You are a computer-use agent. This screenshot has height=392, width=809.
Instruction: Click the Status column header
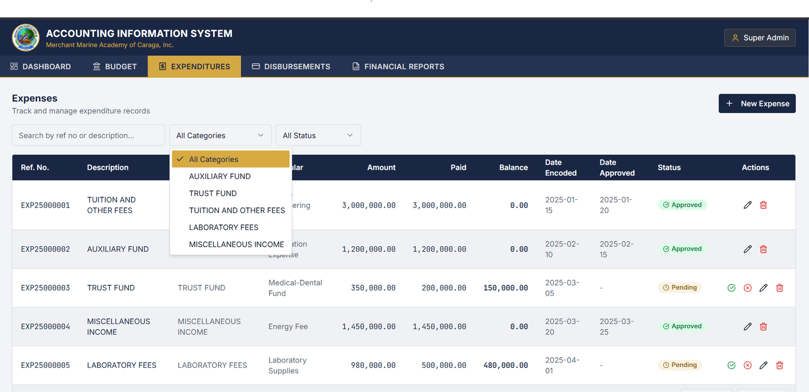point(669,167)
